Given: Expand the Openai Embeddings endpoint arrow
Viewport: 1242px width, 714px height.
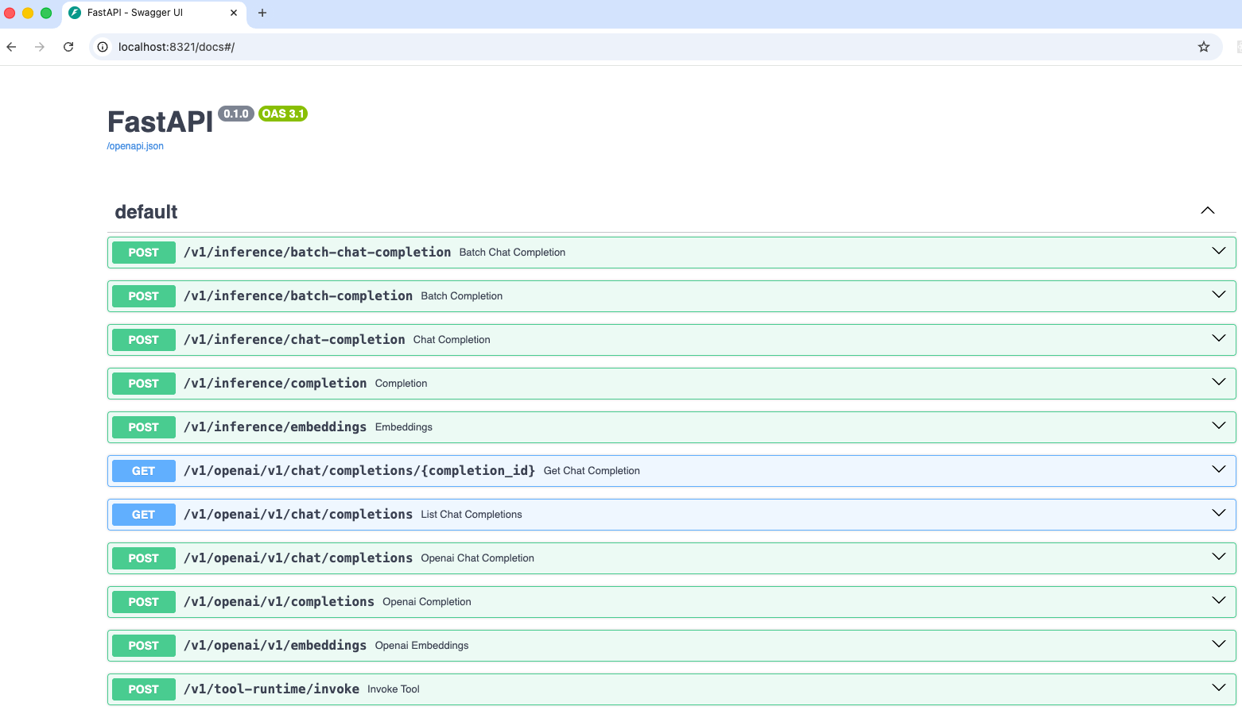Looking at the screenshot, I should (1218, 644).
